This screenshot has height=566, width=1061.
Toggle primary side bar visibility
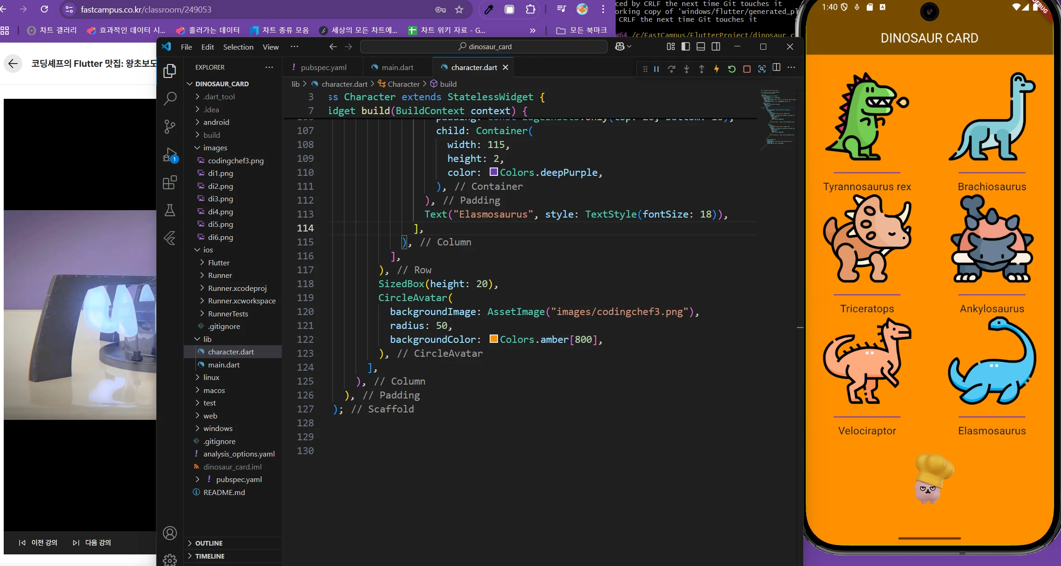pos(686,46)
